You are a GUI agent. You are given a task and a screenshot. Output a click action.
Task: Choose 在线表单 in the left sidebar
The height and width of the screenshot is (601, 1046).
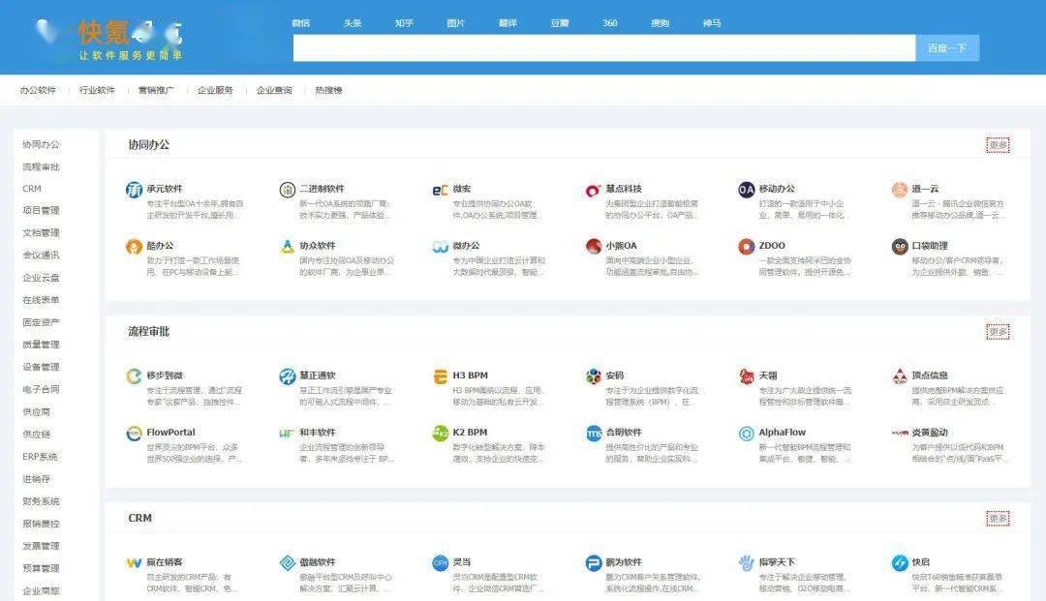coord(42,300)
